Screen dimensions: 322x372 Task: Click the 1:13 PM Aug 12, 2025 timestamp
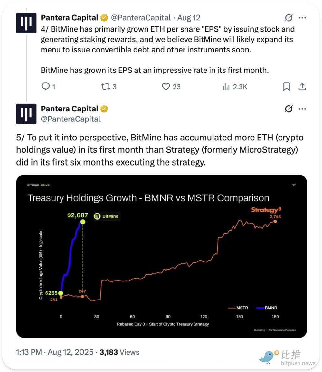point(54,352)
